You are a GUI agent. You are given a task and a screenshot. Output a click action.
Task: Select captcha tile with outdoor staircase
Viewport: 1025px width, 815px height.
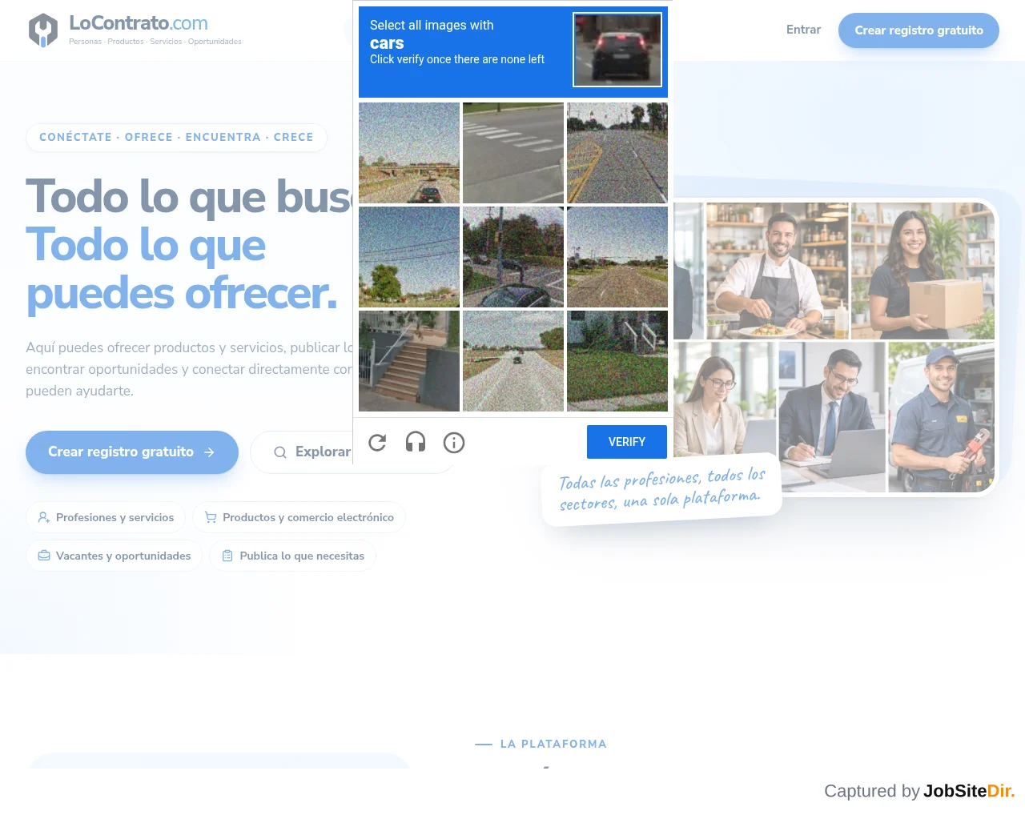(x=409, y=361)
